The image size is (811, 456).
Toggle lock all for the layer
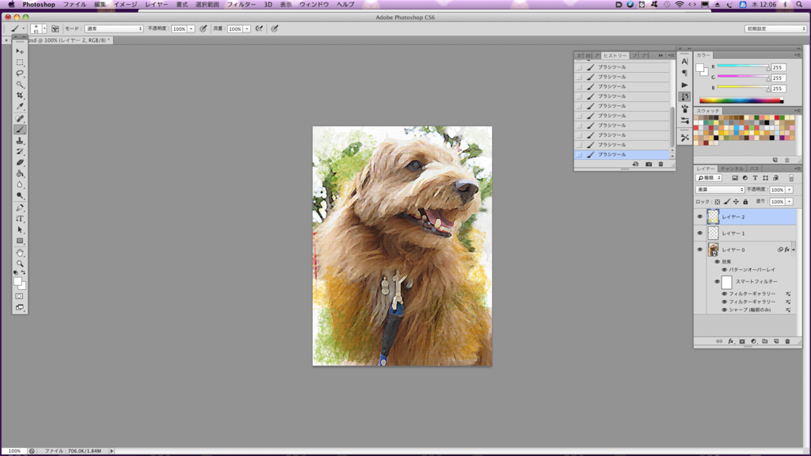745,202
